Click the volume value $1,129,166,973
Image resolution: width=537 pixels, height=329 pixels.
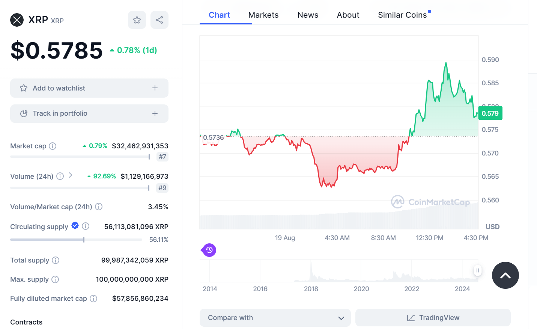point(144,176)
